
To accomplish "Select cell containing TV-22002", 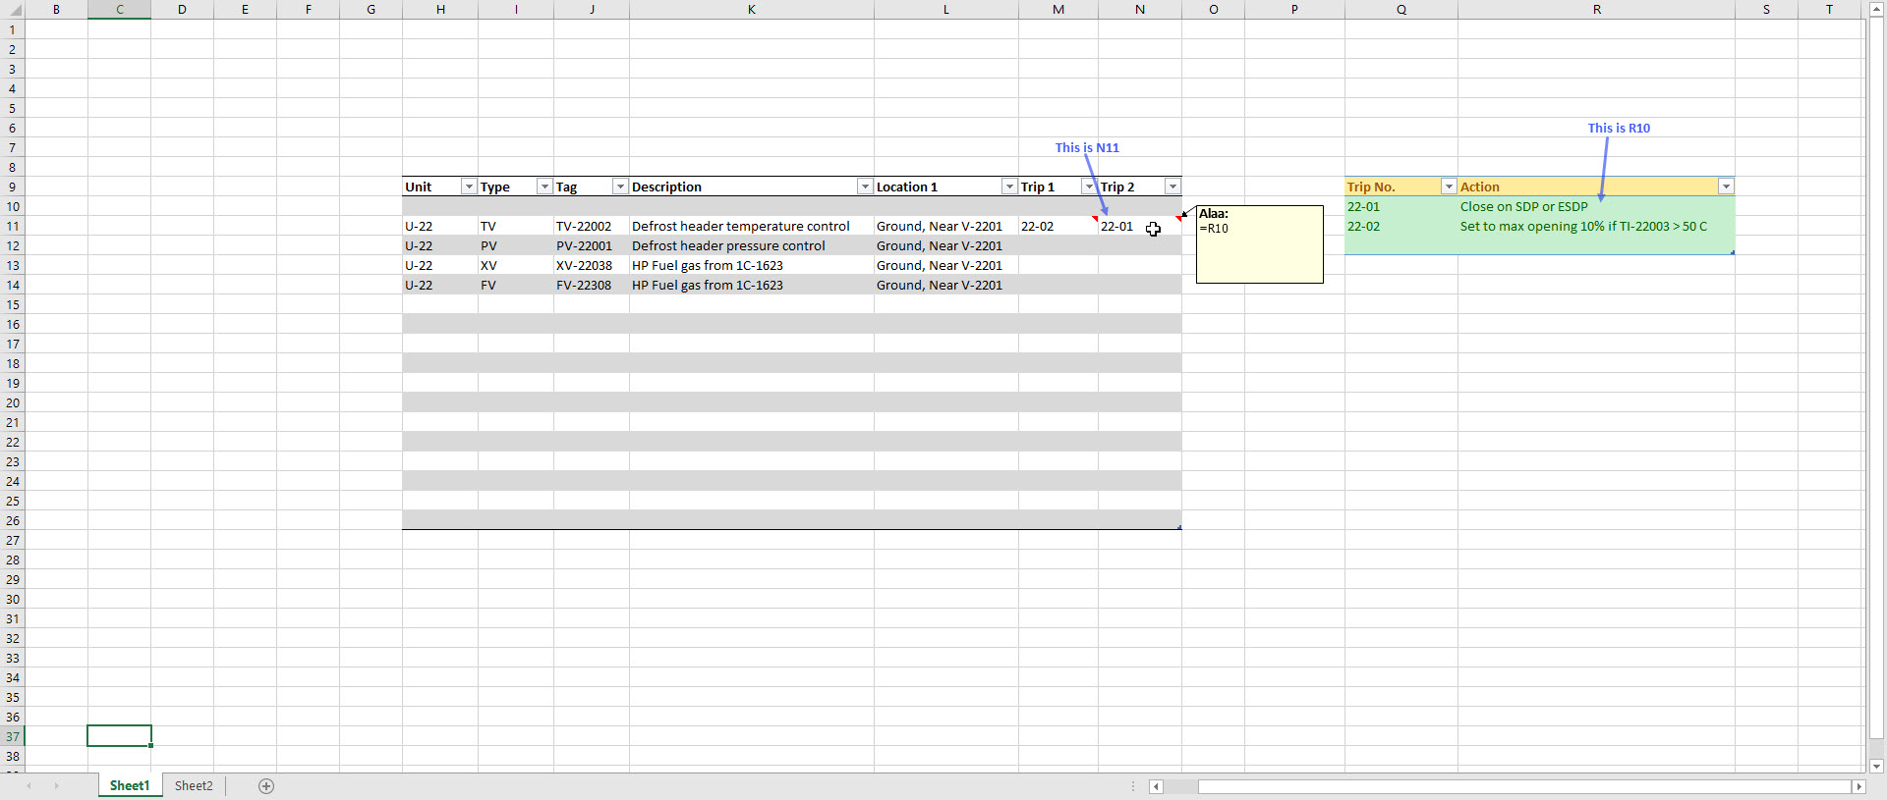I will 592,226.
